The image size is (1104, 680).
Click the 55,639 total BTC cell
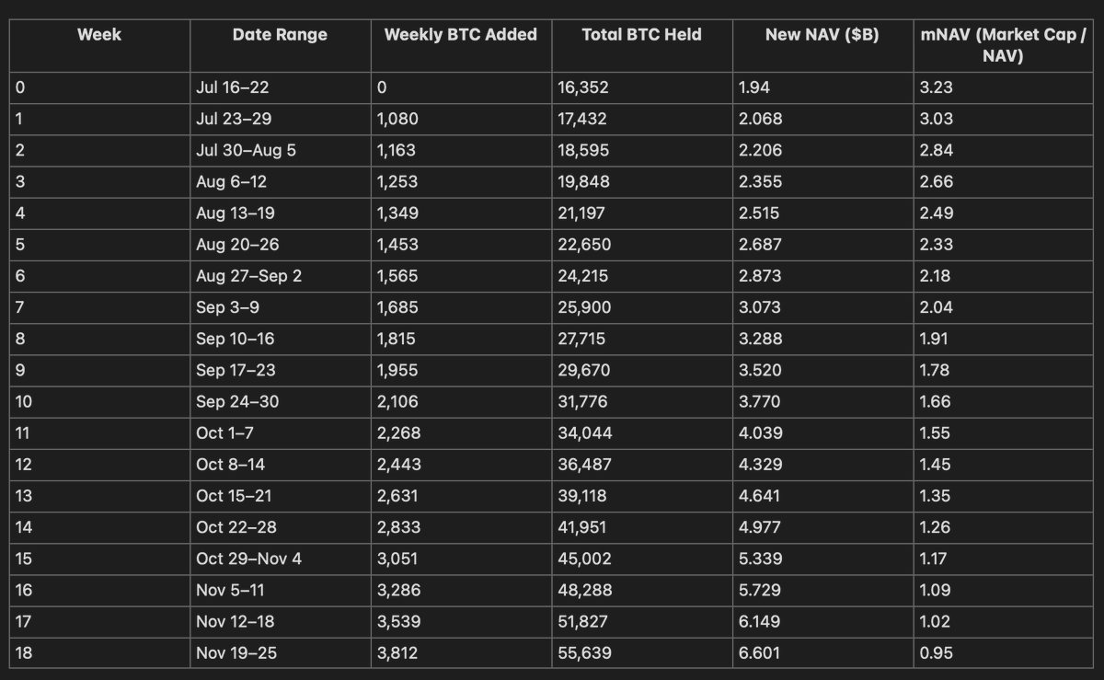coord(584,652)
